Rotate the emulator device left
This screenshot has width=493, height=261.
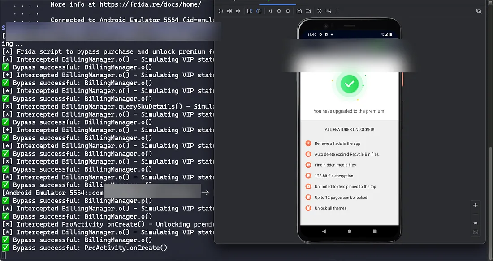point(250,11)
